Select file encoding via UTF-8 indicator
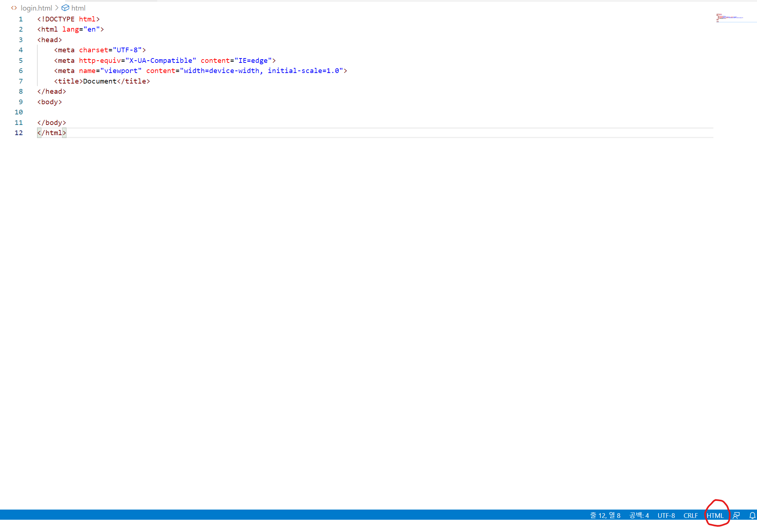Screen dimensions: 757x527 [666, 515]
